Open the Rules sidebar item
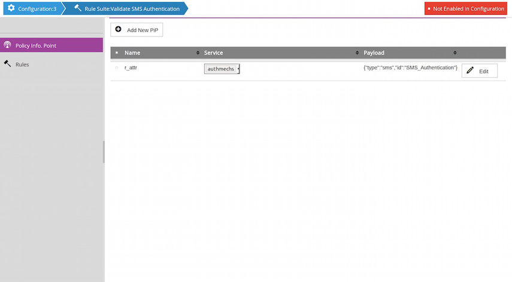 (x=51, y=64)
